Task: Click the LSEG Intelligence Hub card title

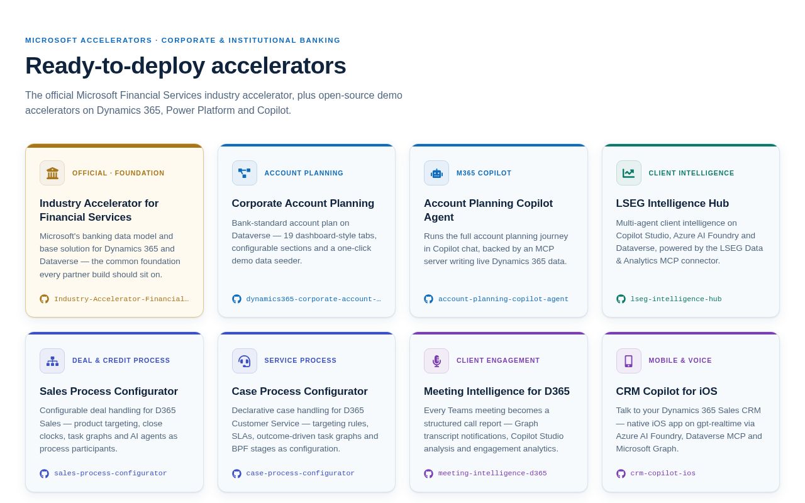Action: click(672, 204)
